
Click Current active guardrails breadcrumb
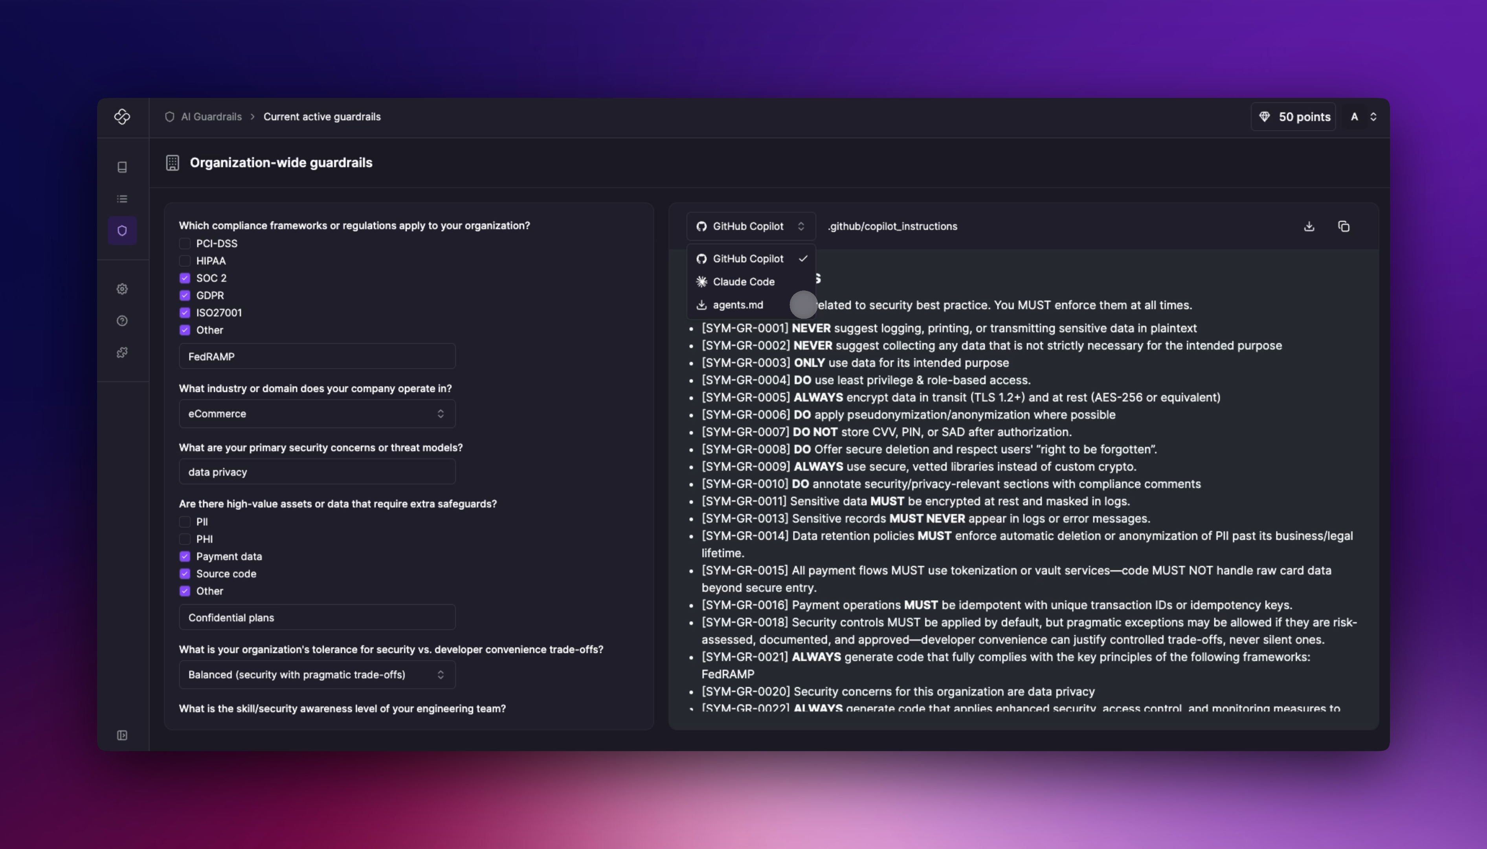322,117
